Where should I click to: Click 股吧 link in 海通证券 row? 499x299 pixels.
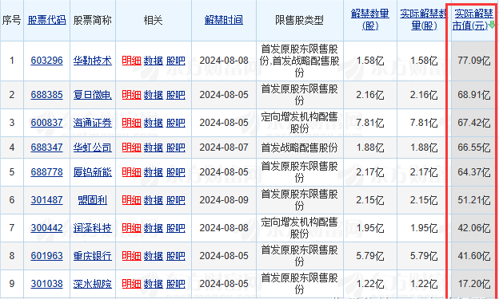pyautogui.click(x=176, y=123)
